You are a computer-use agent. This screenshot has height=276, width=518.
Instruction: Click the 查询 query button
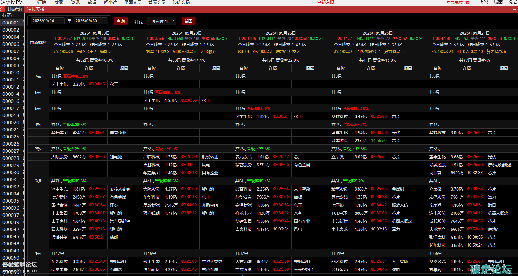[x=121, y=21]
